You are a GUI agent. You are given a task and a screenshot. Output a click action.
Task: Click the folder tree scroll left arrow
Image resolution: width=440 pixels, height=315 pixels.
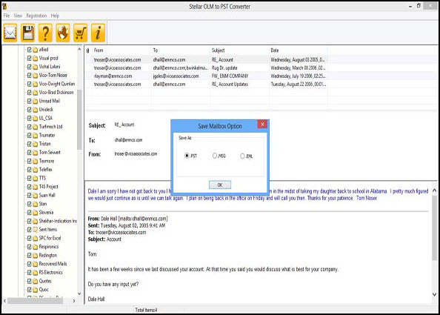(x=4, y=301)
